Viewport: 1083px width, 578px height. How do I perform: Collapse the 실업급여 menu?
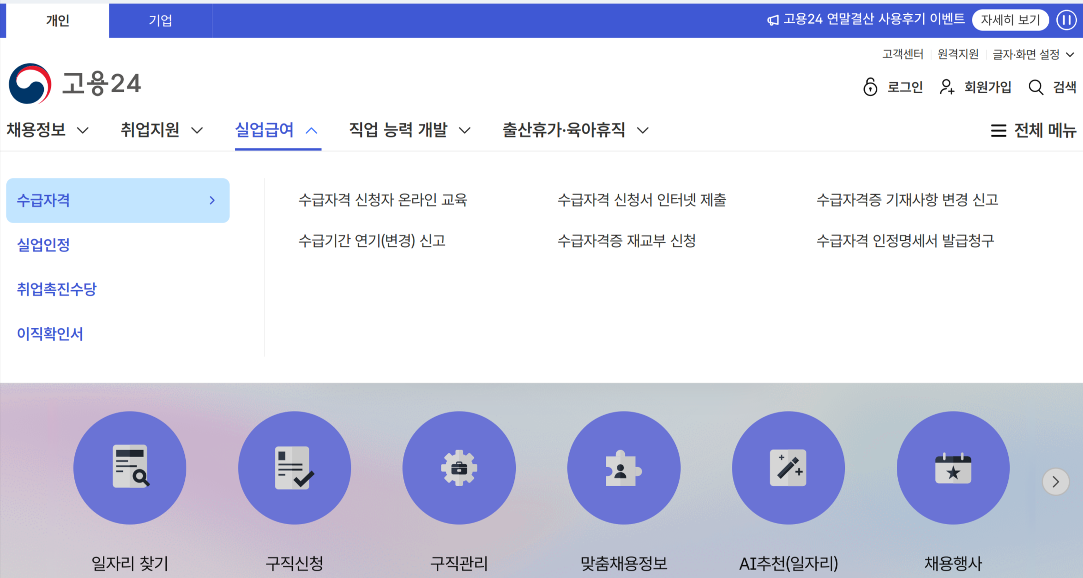pyautogui.click(x=277, y=130)
